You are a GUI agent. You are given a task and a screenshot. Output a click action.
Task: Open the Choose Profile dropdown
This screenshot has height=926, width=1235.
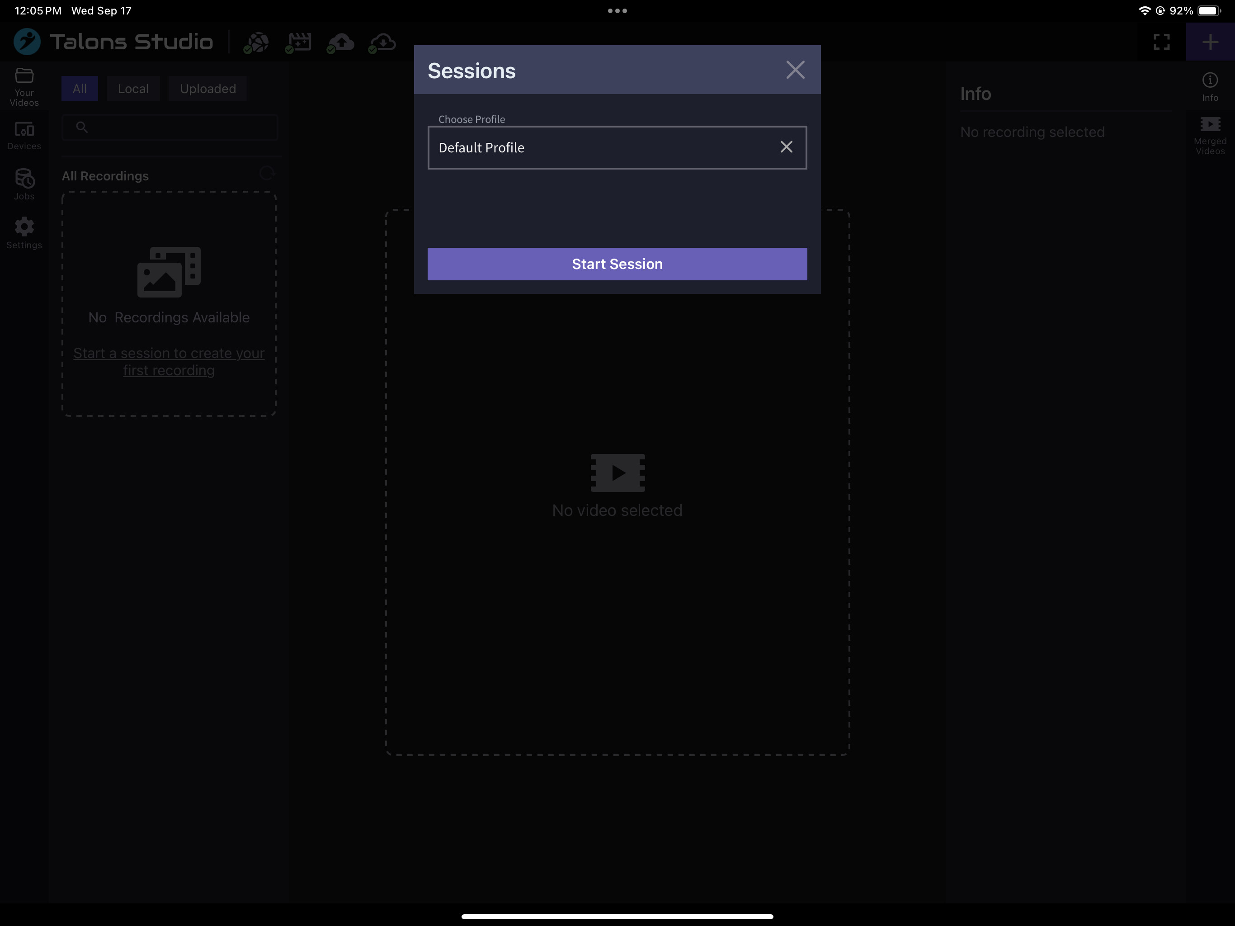(x=603, y=147)
